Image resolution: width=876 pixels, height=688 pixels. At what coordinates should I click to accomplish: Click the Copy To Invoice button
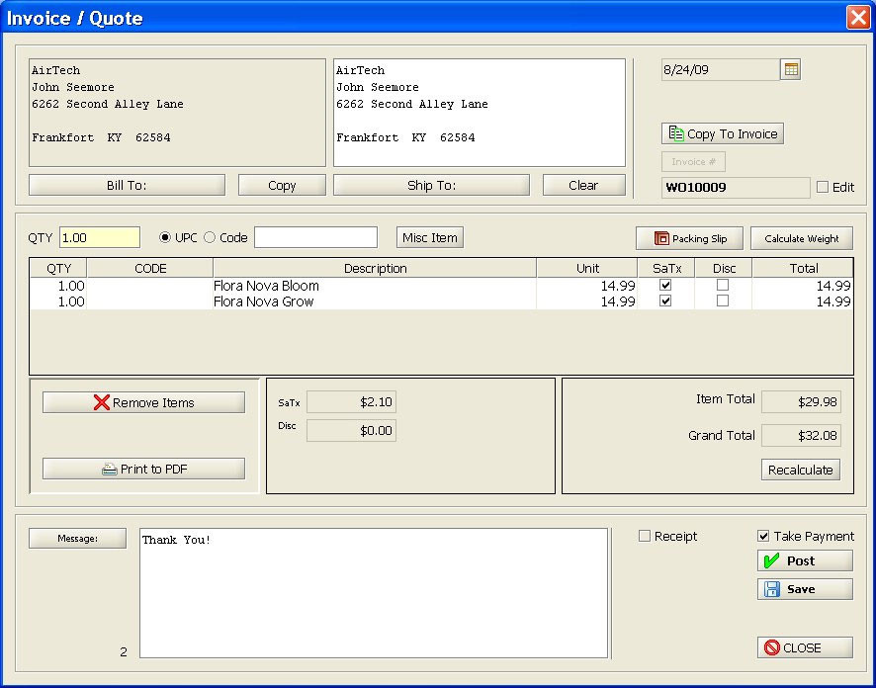tap(723, 134)
